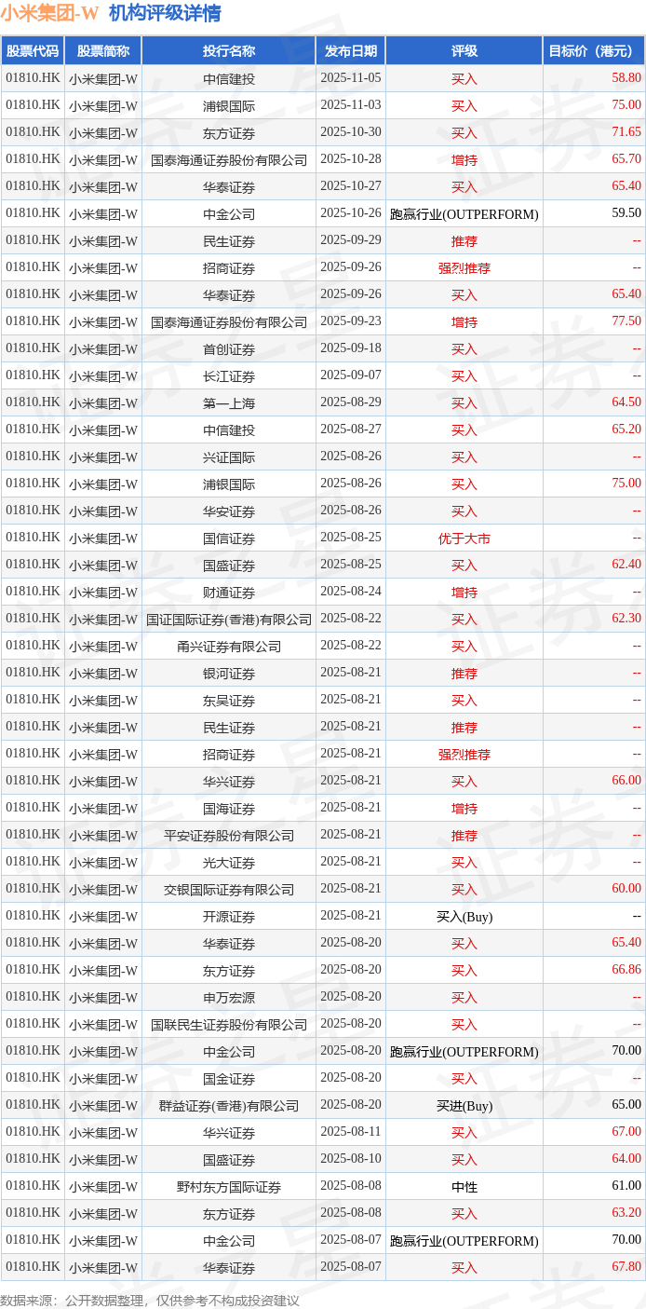Click the 发布日期 column header

[x=350, y=51]
